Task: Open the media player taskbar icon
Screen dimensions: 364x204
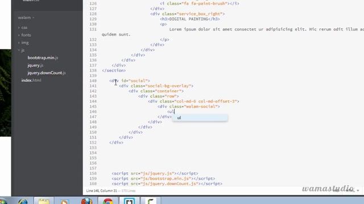Action: pyautogui.click(x=64, y=201)
